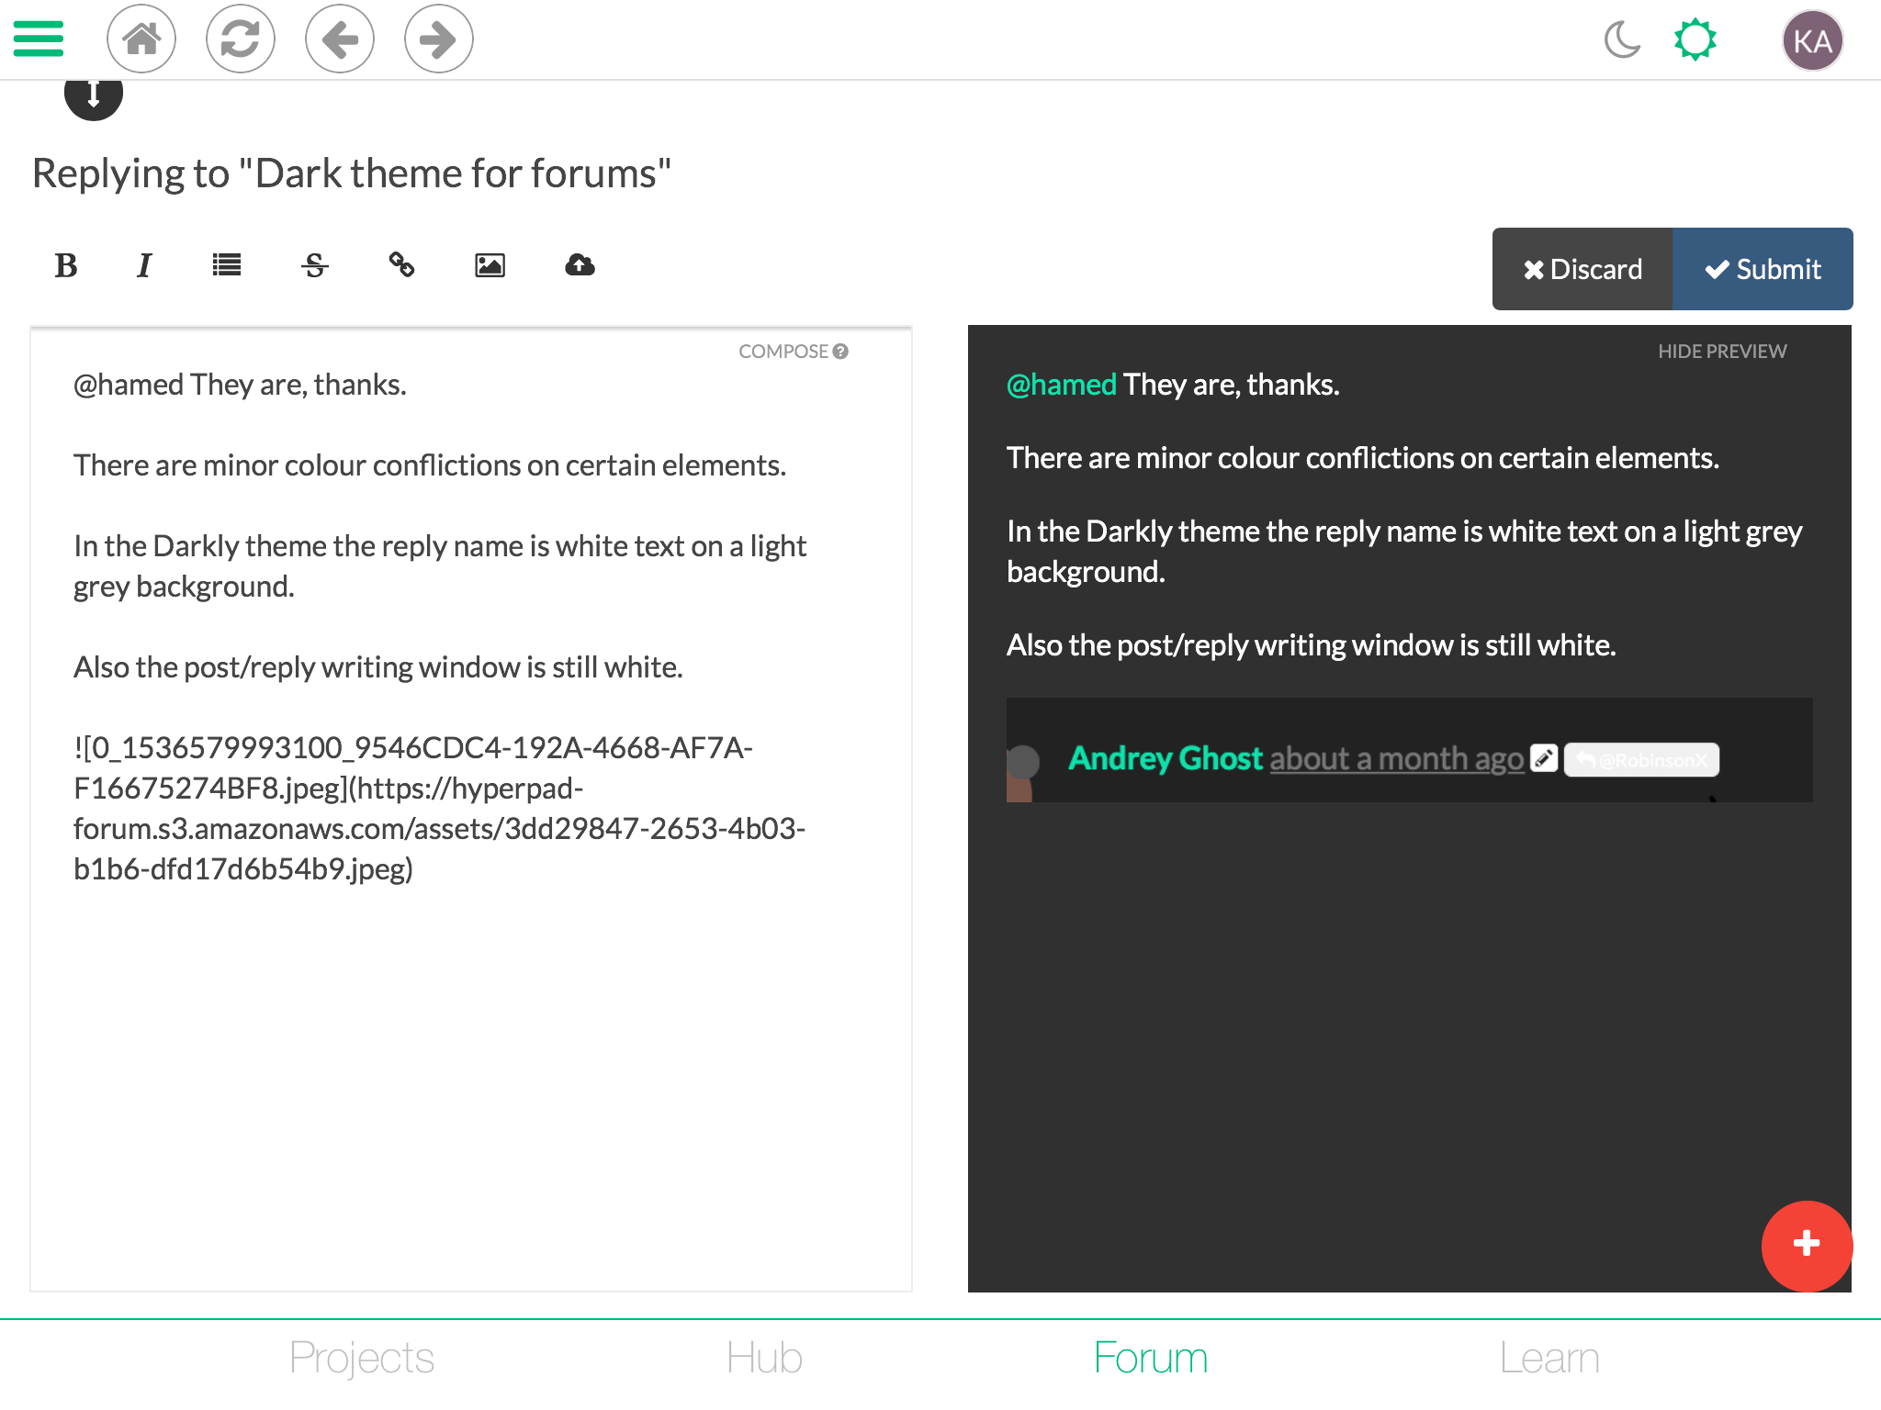The image size is (1881, 1410).
Task: Switch to the Projects tab
Action: [361, 1358]
